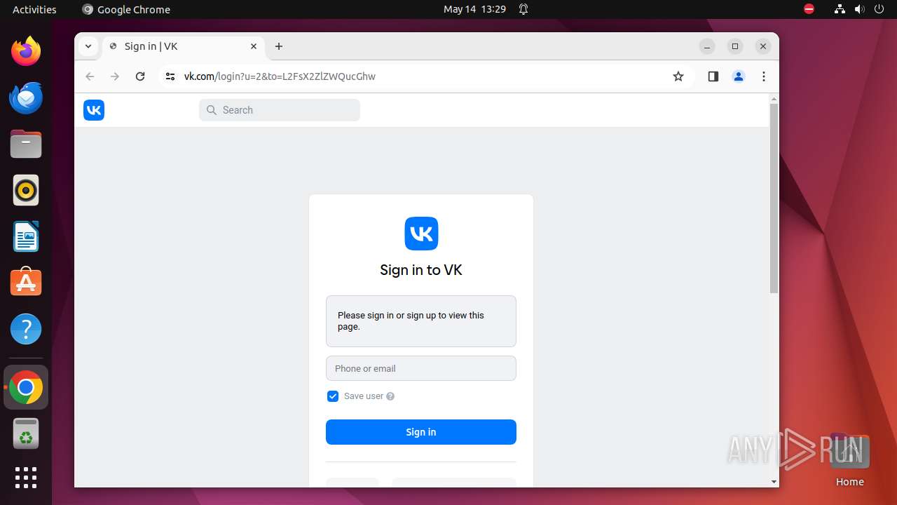This screenshot has height=505, width=897.
Task: Launch LibreOffice Writer from the dock
Action: [x=26, y=236]
